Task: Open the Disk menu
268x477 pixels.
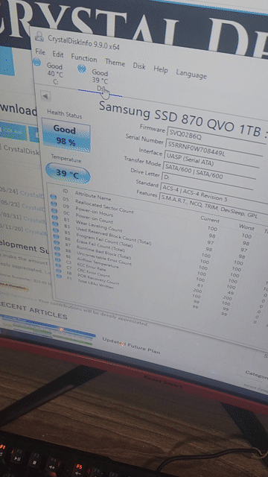Action: click(139, 66)
